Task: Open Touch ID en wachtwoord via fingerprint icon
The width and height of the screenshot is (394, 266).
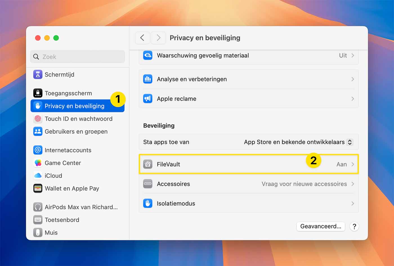Action: coord(38,119)
